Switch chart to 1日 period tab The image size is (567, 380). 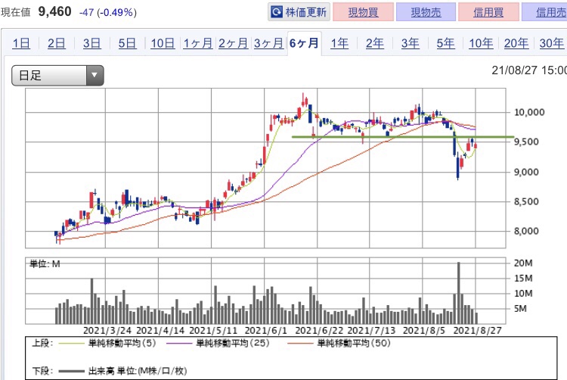[21, 43]
